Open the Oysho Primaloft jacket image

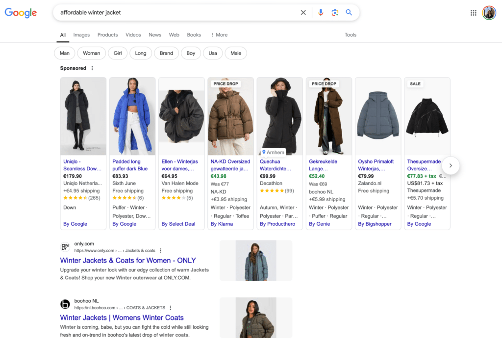378,116
